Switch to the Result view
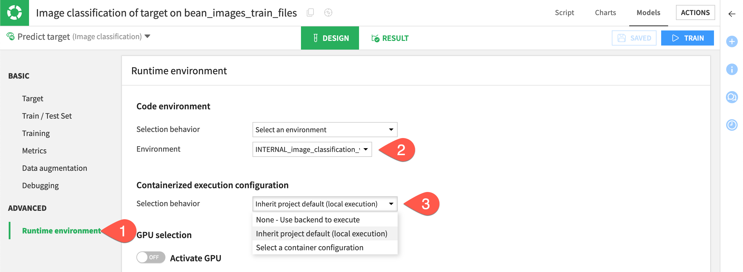This screenshot has width=743, height=272. pos(390,38)
